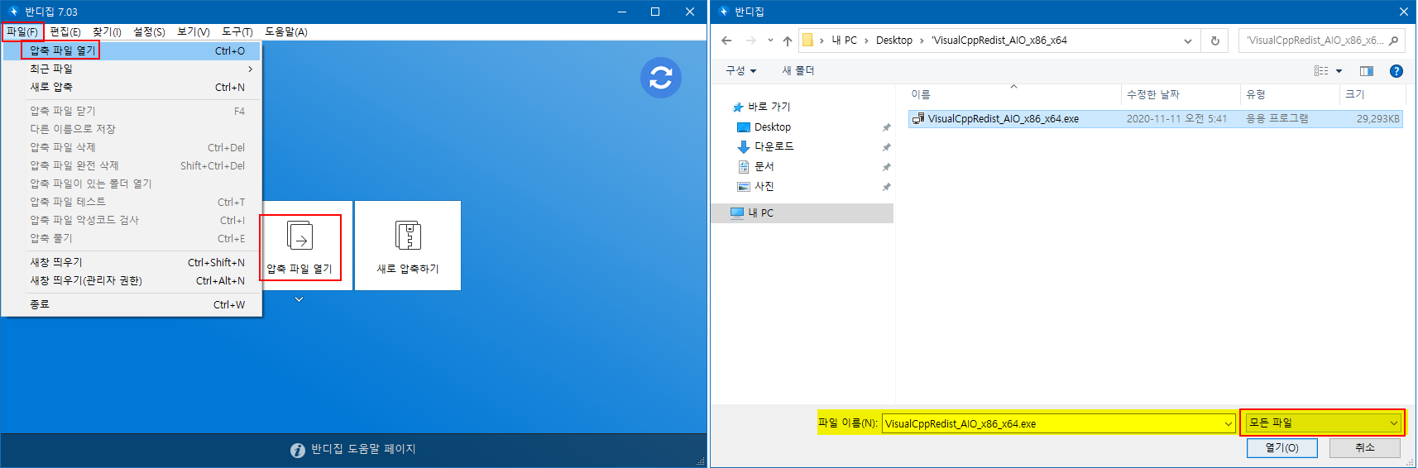The image size is (1418, 468).
Task: Open the 찾기(I) menu
Action: point(107,32)
